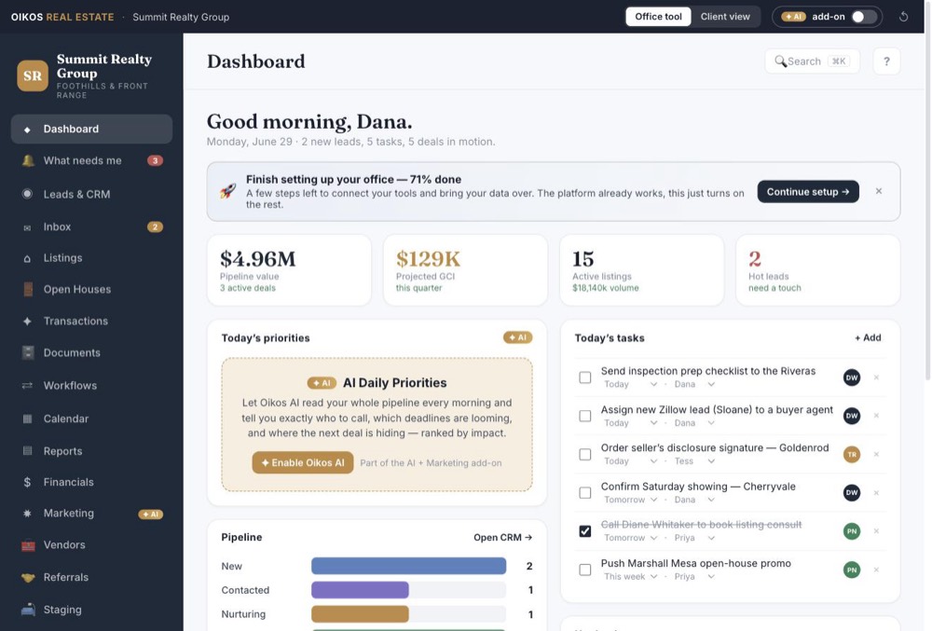Open Priya assignee dropdown for Marshall Mesa task
The image size is (932, 631).
coord(694,576)
